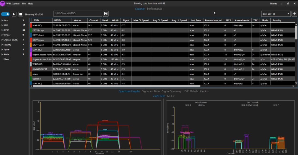
Task: Click the table's horizontal scrollbar thumb
Action: click(117, 86)
